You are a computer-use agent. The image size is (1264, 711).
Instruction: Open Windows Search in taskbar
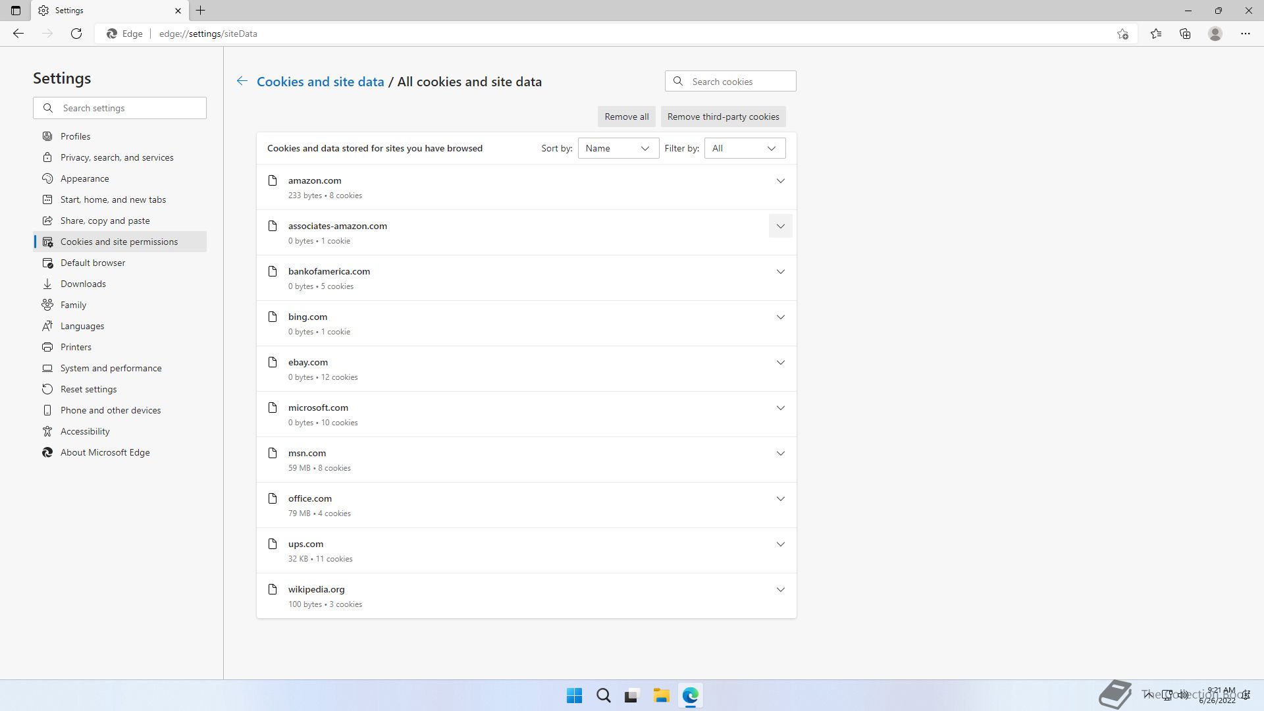pos(603,695)
